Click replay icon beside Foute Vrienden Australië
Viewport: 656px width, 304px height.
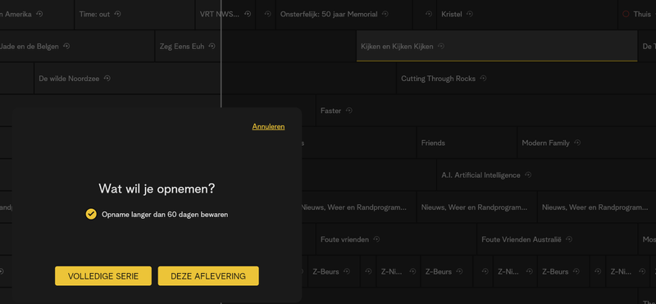pyautogui.click(x=568, y=239)
